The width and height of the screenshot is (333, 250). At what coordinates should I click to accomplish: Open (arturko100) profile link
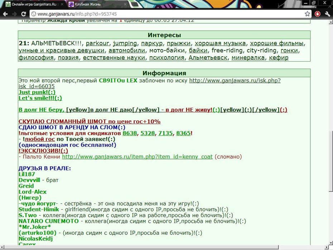pos(38,233)
